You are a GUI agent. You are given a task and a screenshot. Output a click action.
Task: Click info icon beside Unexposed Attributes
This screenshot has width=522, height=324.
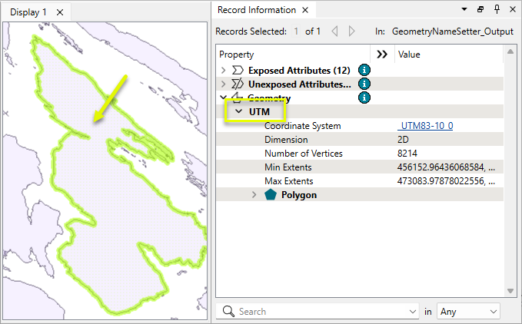point(364,84)
